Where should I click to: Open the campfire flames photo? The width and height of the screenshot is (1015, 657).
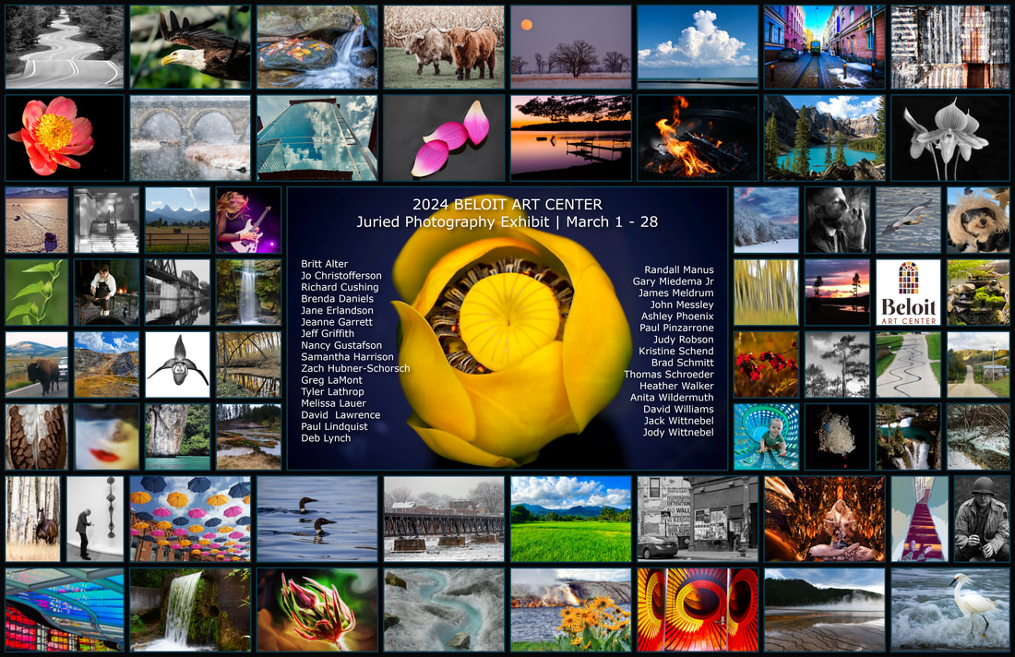click(698, 137)
